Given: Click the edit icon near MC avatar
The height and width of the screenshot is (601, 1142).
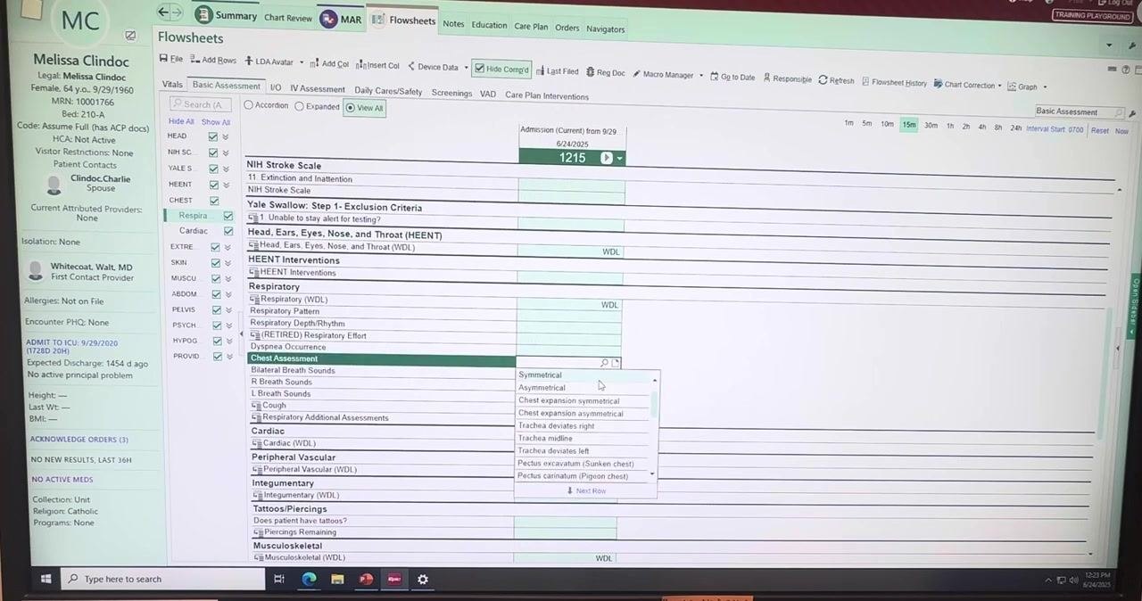Looking at the screenshot, I should 130,36.
